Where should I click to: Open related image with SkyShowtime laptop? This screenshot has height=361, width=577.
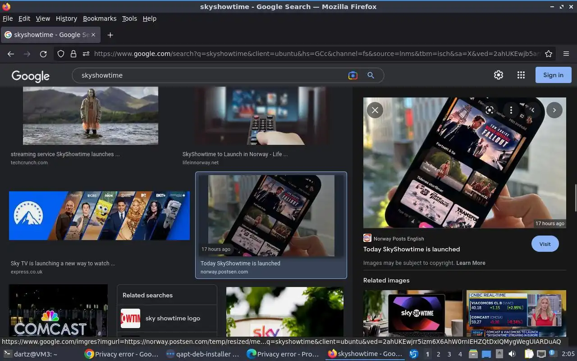[413, 313]
